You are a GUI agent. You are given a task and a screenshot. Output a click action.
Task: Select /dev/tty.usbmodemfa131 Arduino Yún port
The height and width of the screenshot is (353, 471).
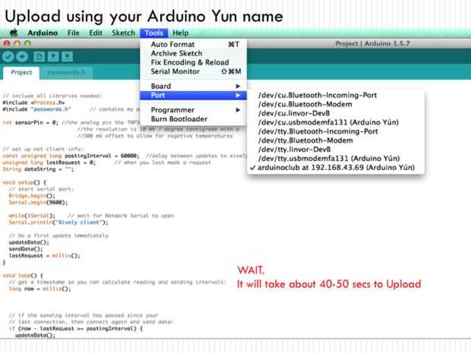tap(336, 158)
